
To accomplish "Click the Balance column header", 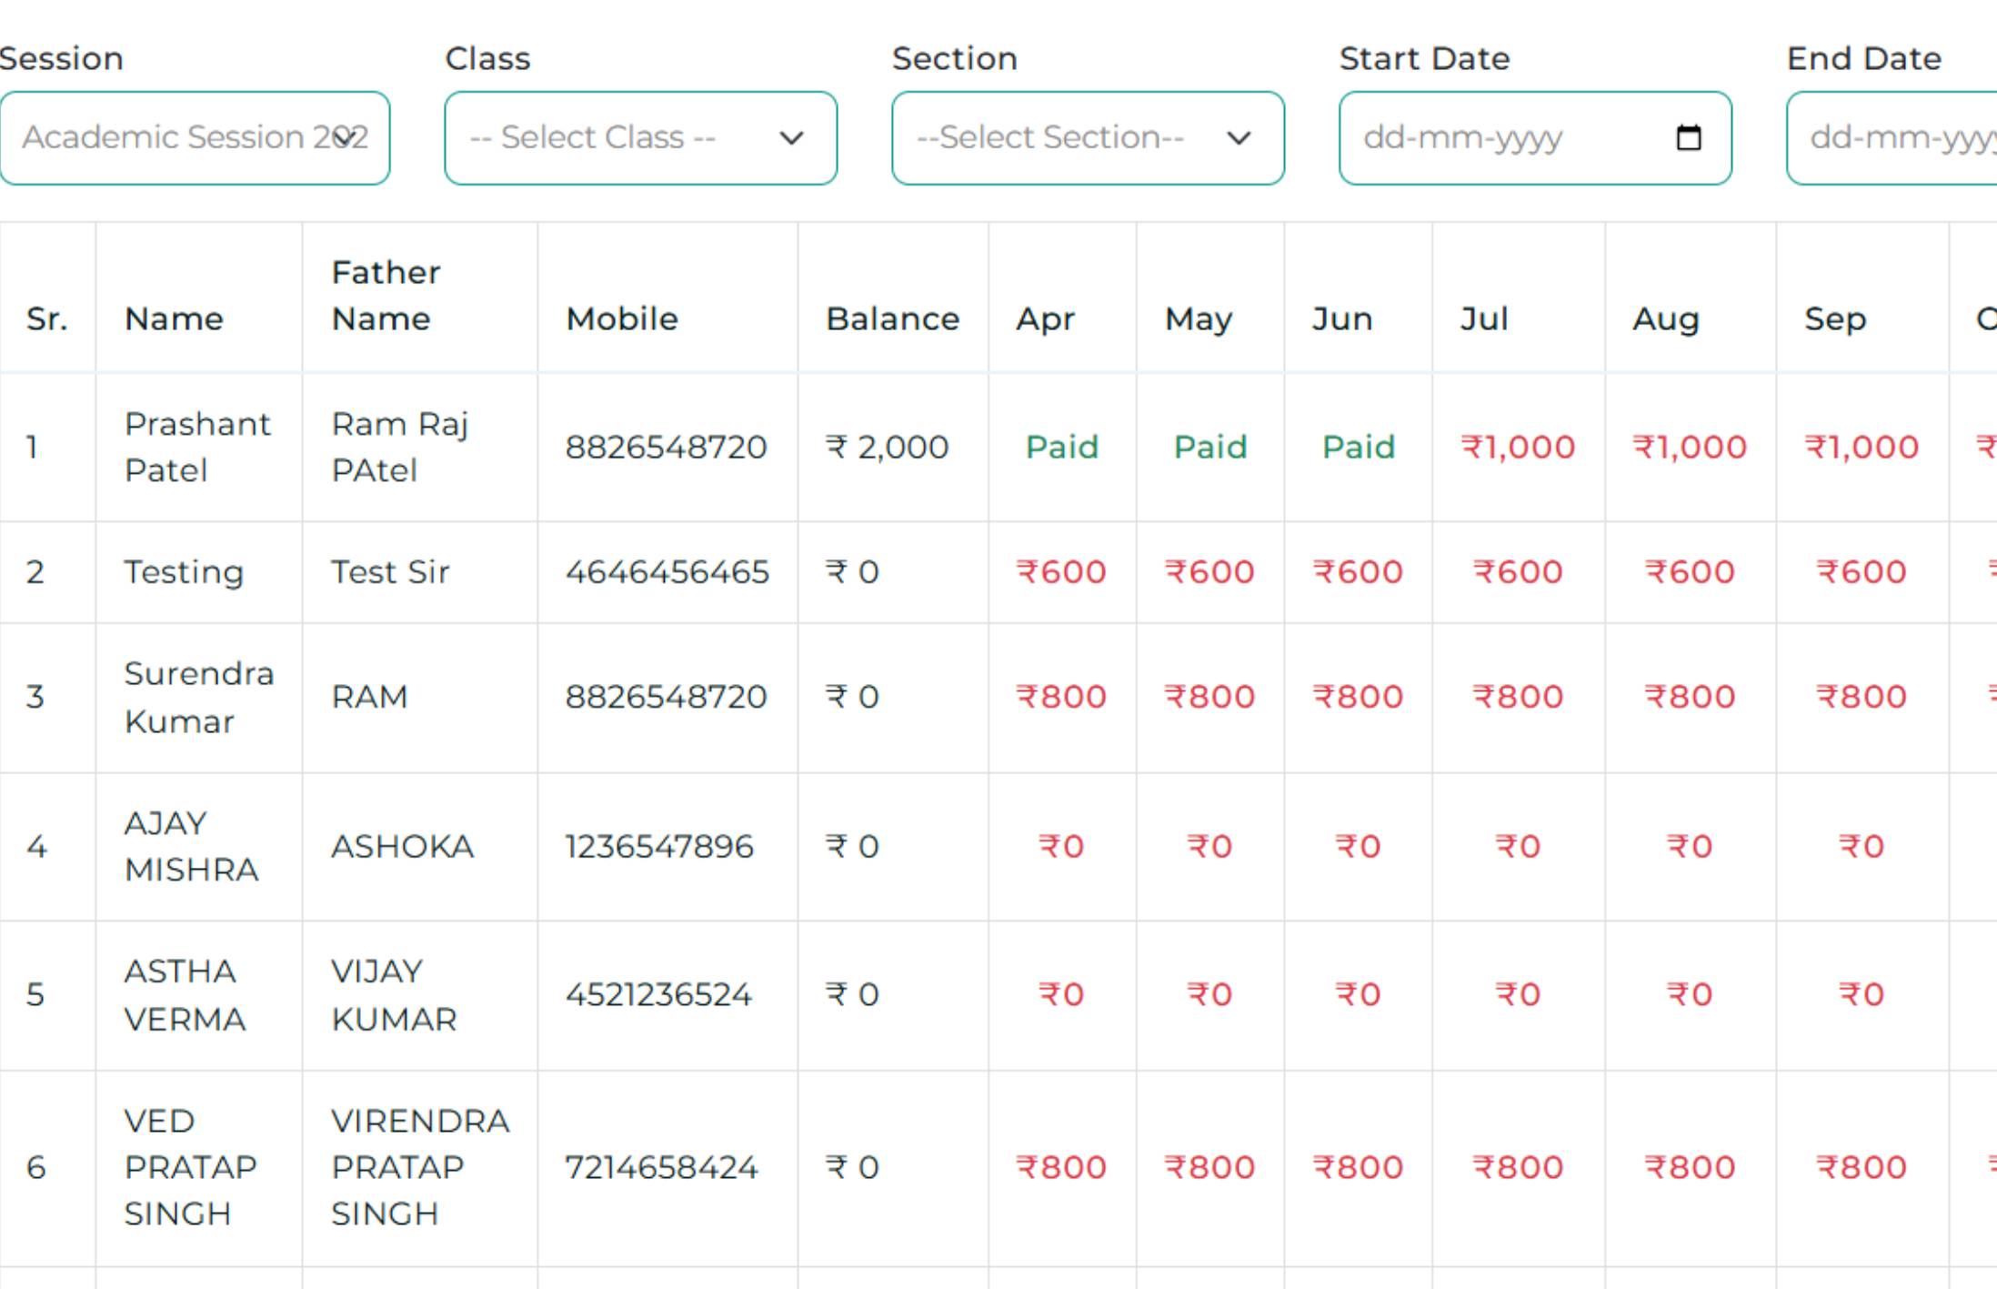I will pyautogui.click(x=892, y=318).
